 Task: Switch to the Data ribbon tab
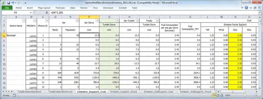click(73, 8)
